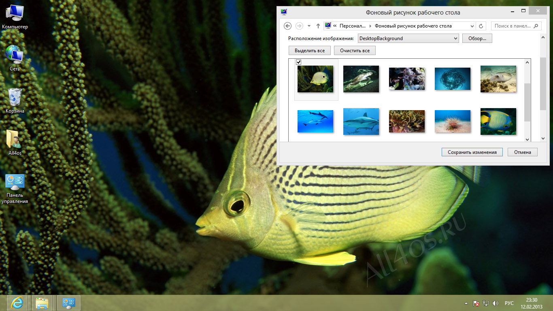Go back with the navigation arrow
The width and height of the screenshot is (553, 311).
point(288,26)
